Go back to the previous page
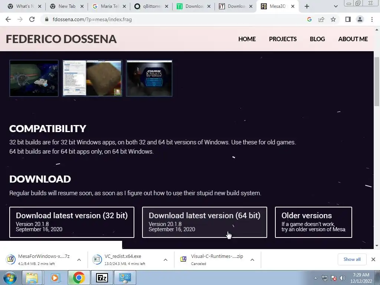 pos(8,19)
